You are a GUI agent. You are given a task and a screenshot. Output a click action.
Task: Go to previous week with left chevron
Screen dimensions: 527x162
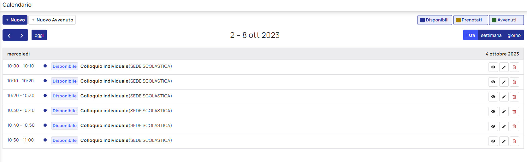click(9, 35)
